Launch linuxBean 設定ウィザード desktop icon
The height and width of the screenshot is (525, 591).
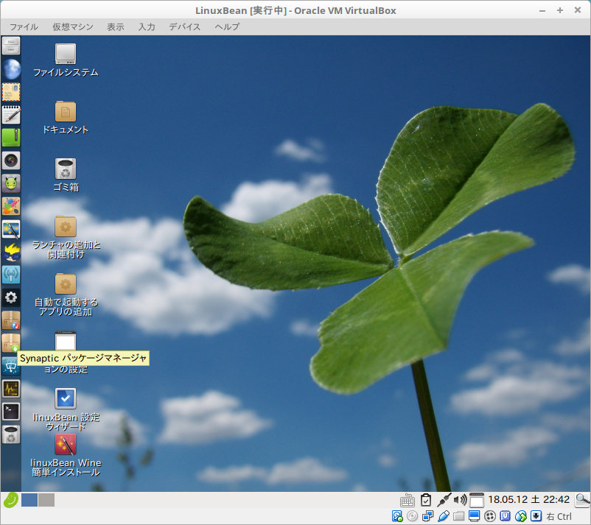click(66, 409)
